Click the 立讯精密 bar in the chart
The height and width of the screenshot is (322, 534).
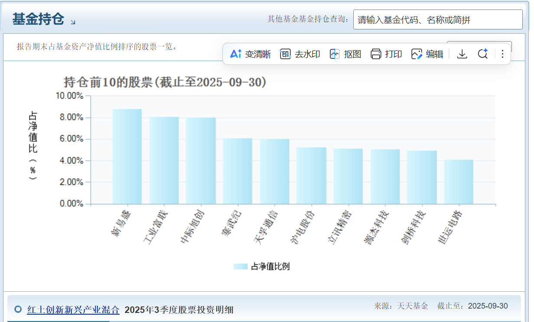(348, 176)
